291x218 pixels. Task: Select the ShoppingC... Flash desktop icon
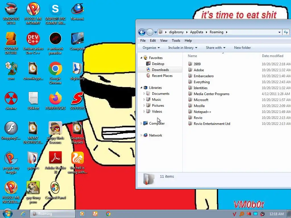[11, 131]
